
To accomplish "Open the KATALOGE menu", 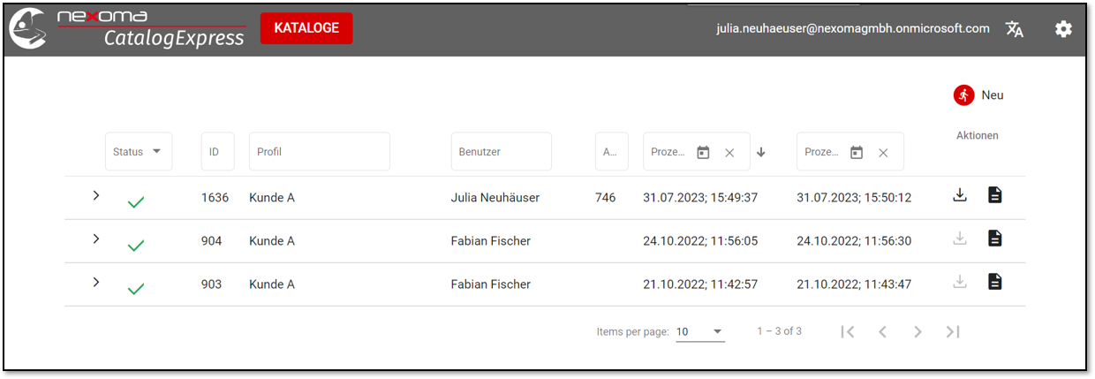I will (x=306, y=28).
